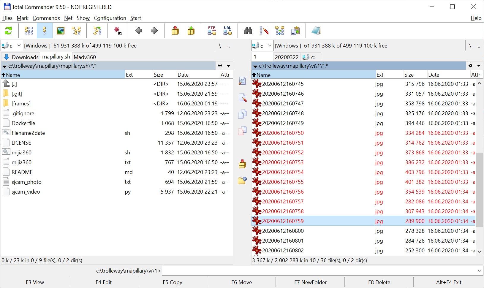
Task: Open the Mark menu
Action: tap(23, 18)
